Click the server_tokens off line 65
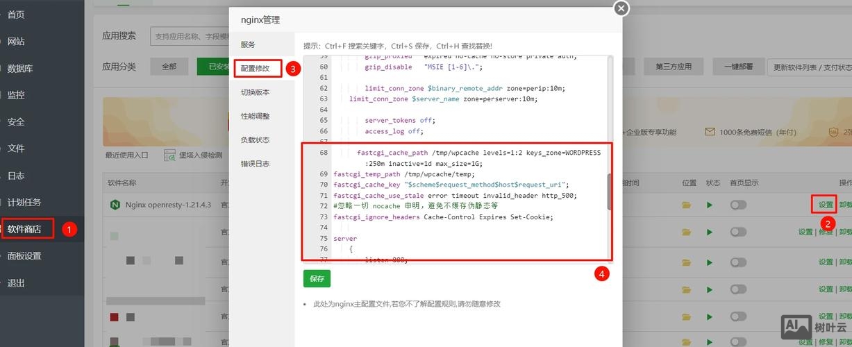852x347 pixels. click(399, 120)
